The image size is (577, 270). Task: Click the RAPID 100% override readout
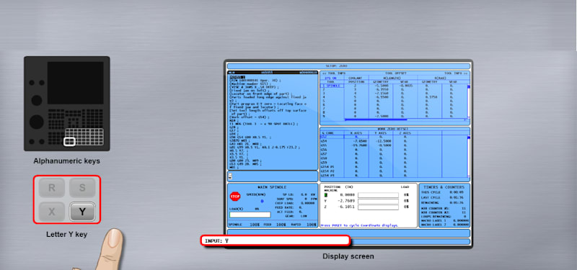pyautogui.click(x=304, y=225)
